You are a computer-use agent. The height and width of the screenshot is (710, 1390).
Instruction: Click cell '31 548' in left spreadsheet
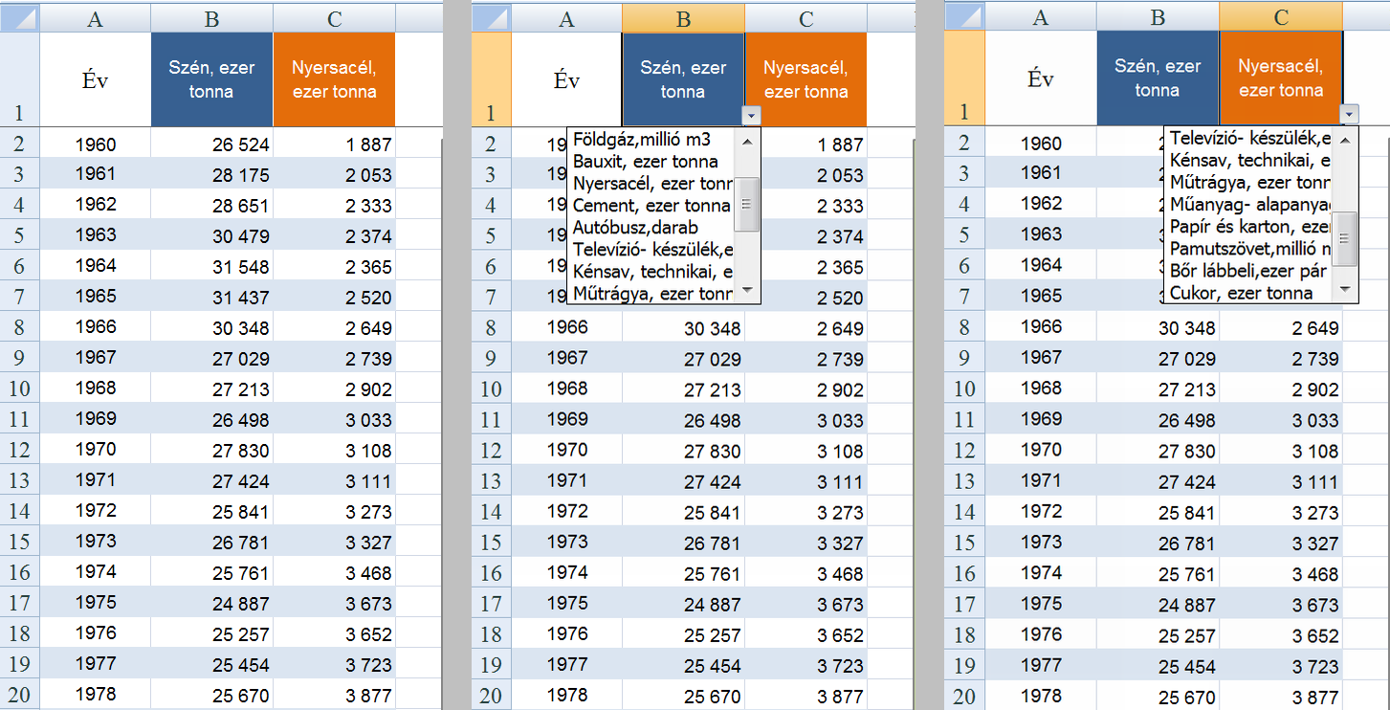coord(211,266)
